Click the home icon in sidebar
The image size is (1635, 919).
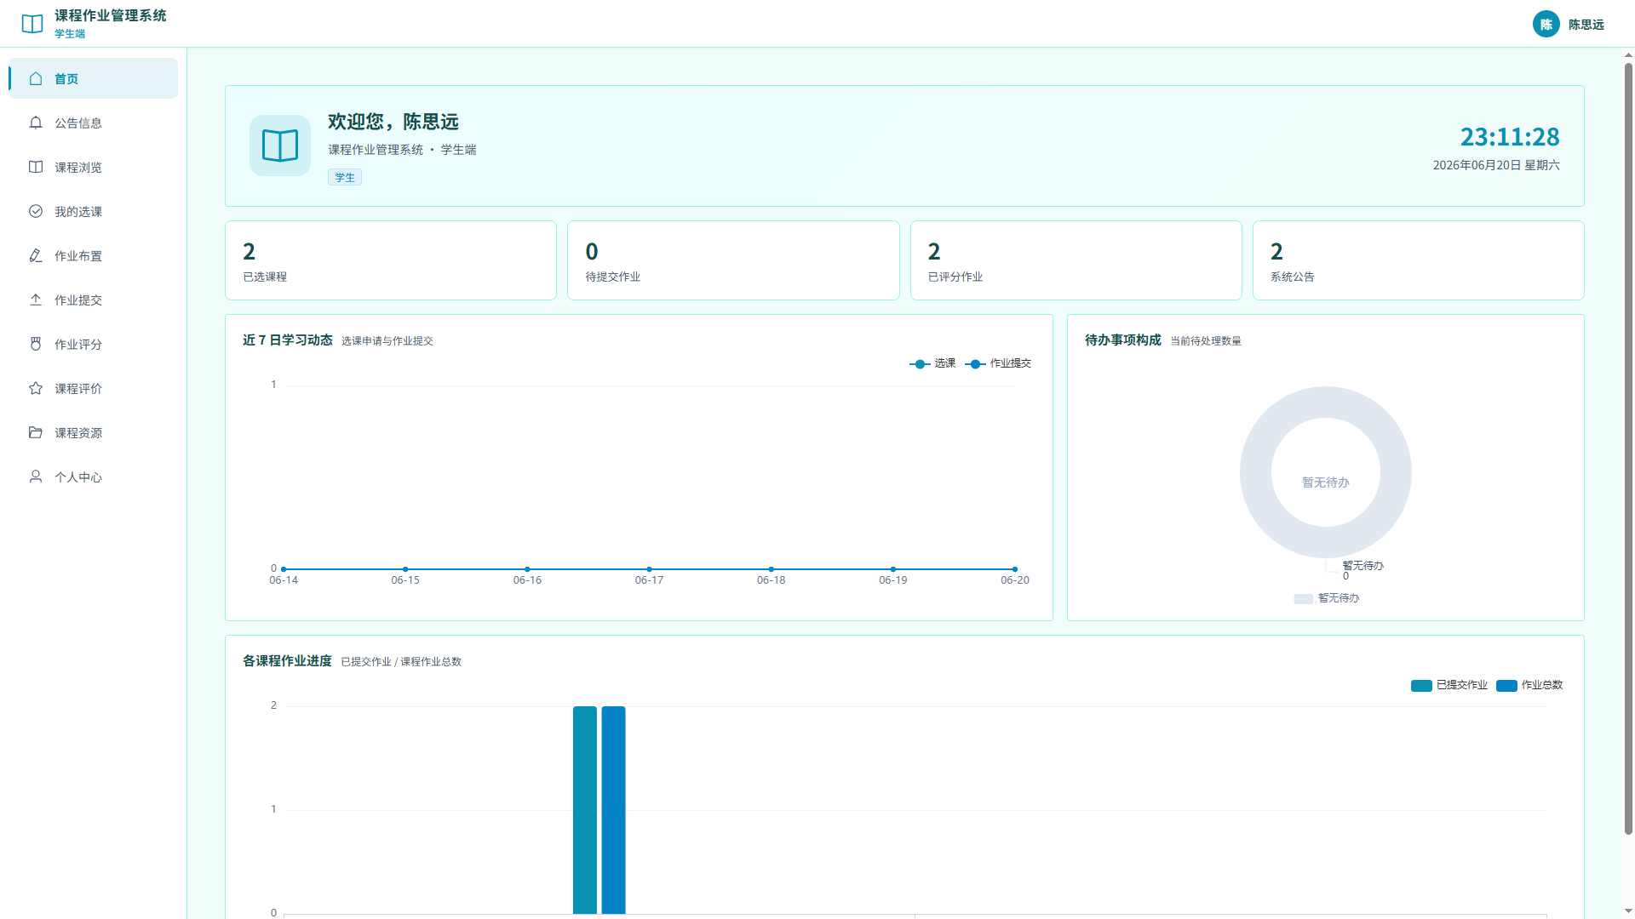point(36,78)
